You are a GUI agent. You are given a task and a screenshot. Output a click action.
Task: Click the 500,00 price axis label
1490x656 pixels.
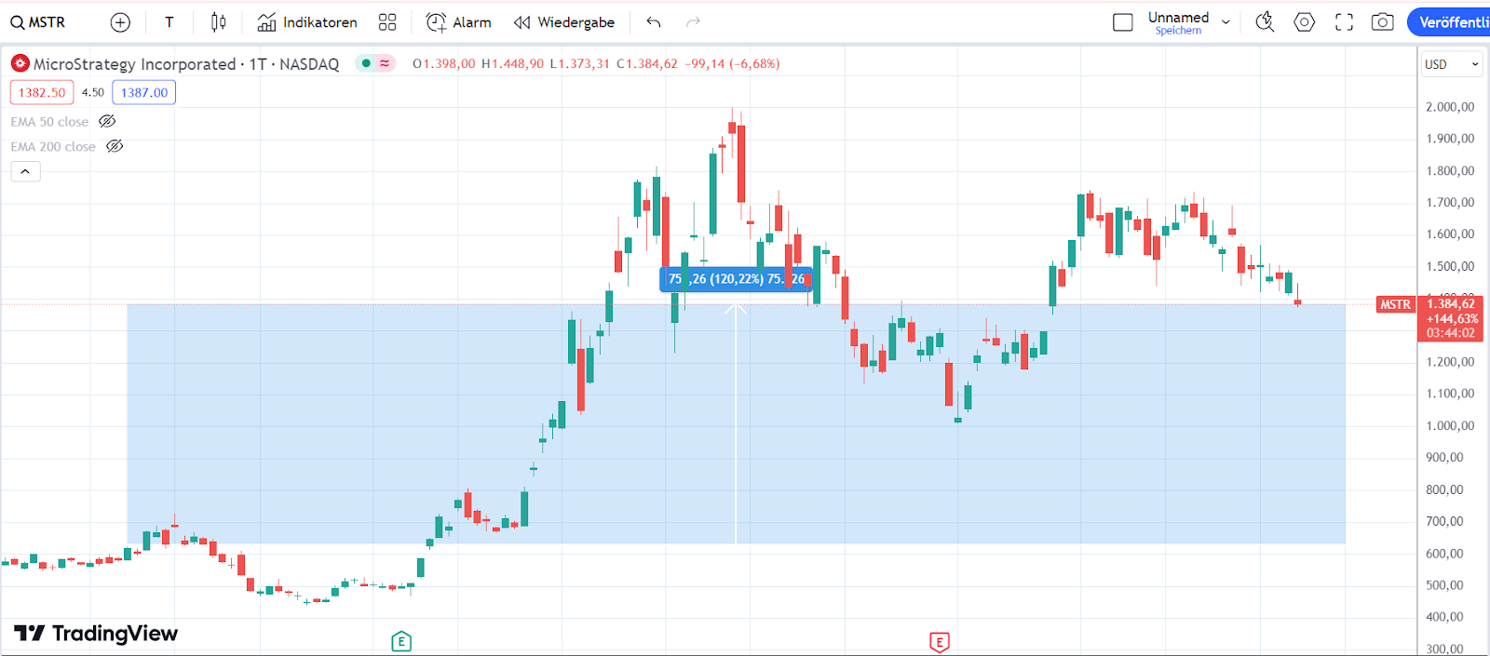point(1444,585)
